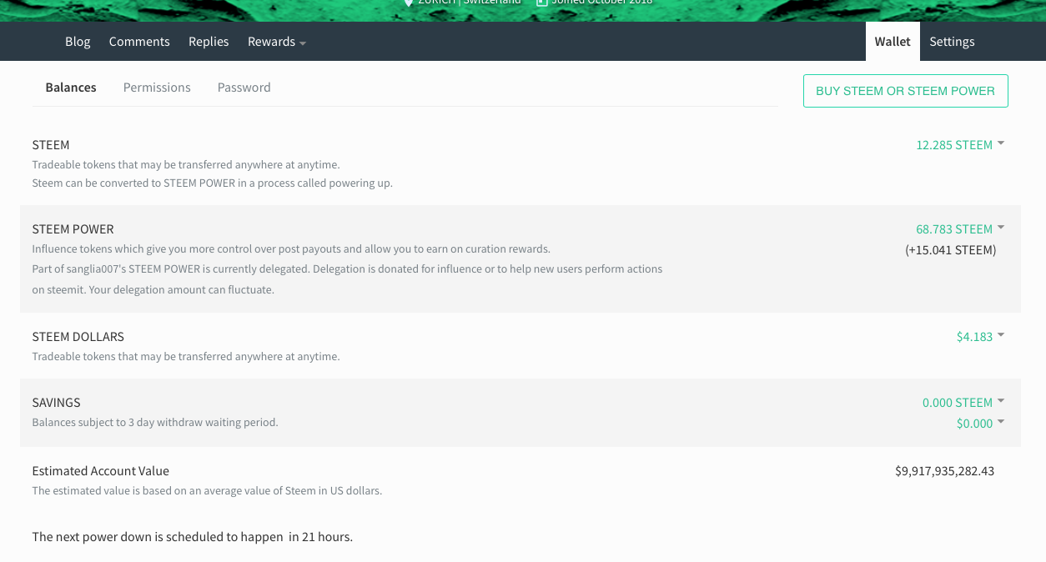Go to the Password sub-tab

(244, 88)
